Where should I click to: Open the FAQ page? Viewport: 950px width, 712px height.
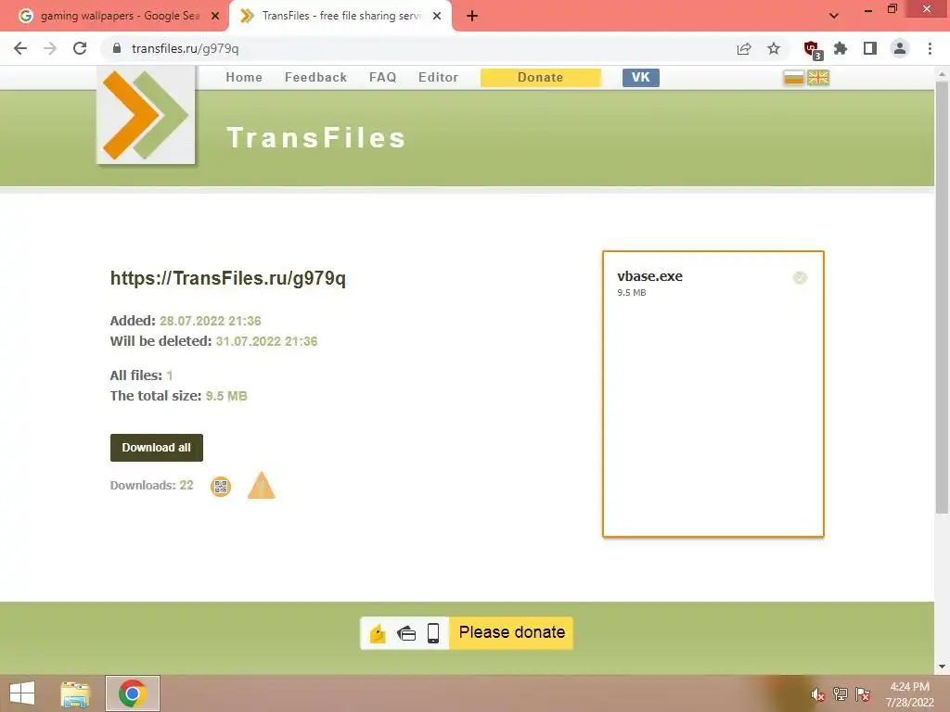(383, 78)
